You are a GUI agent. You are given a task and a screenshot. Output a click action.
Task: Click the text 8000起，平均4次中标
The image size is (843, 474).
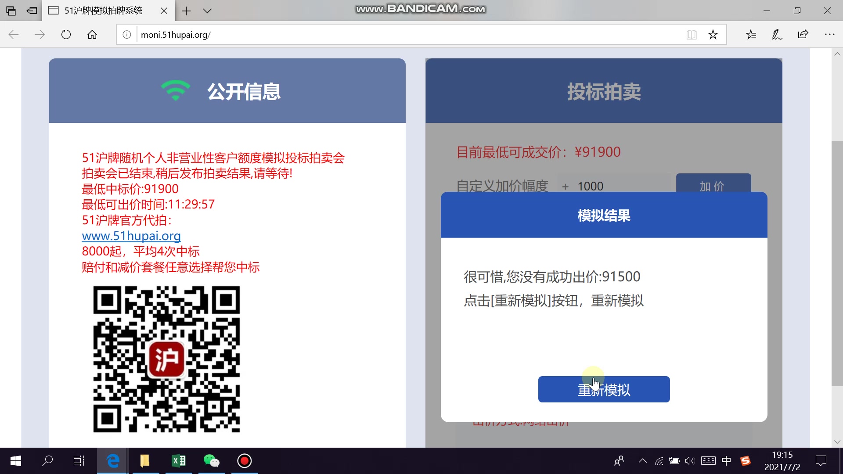pos(140,251)
